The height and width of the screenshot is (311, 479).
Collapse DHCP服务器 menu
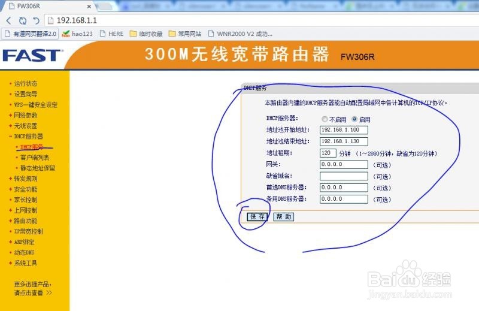[x=28, y=137]
